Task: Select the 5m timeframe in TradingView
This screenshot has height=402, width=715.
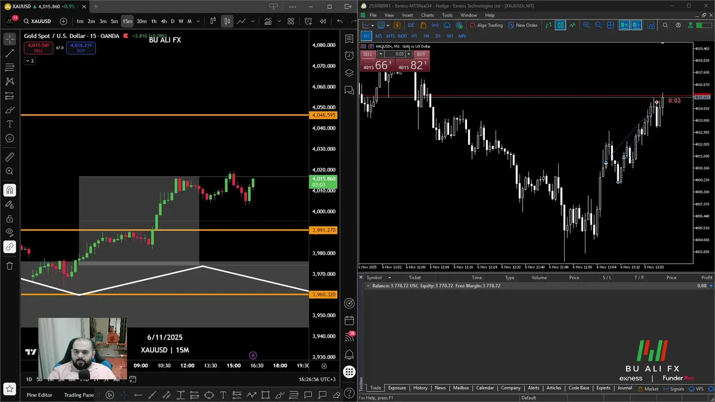Action: (x=114, y=21)
